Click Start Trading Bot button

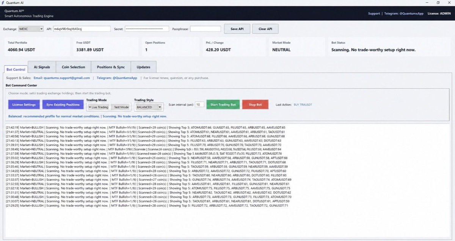[223, 104]
